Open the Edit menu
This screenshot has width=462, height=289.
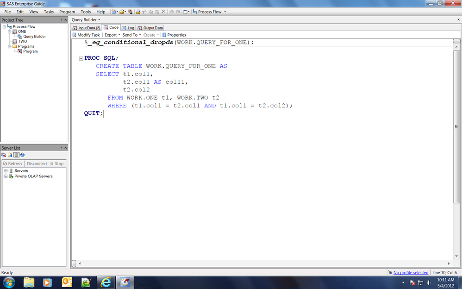20,12
